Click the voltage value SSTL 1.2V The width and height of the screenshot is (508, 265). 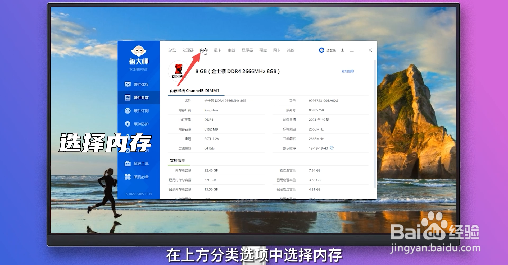[x=212, y=139]
